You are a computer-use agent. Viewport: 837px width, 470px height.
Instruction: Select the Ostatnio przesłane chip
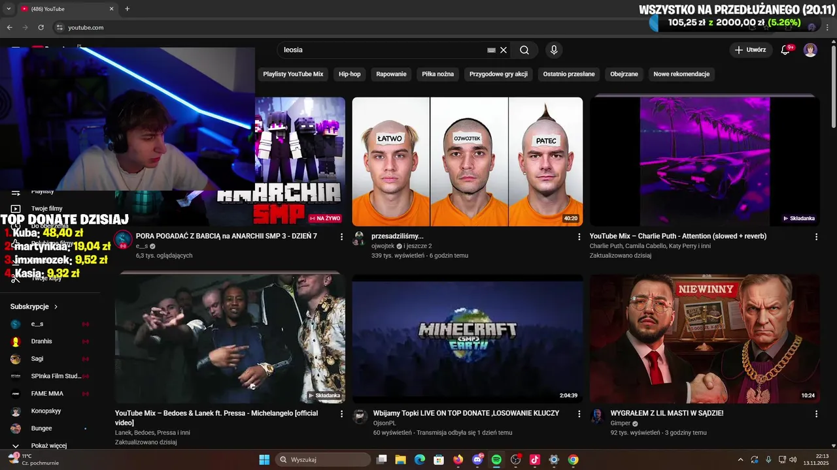[569, 74]
